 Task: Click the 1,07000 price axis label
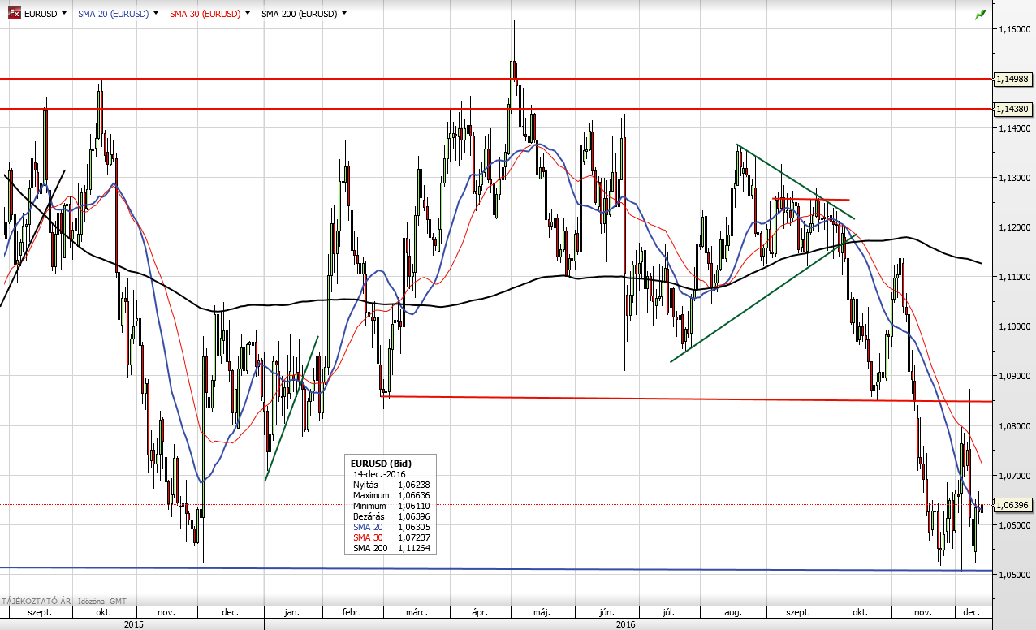[1015, 475]
